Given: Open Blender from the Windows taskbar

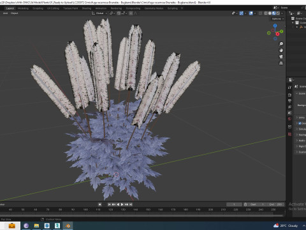Looking at the screenshot, I should (x=68, y=226).
